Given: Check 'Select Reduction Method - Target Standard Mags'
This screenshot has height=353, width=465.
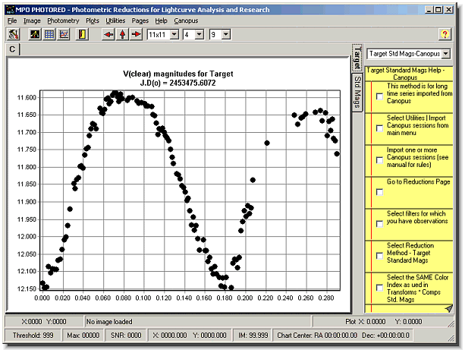Looking at the screenshot, I should coord(379,256).
